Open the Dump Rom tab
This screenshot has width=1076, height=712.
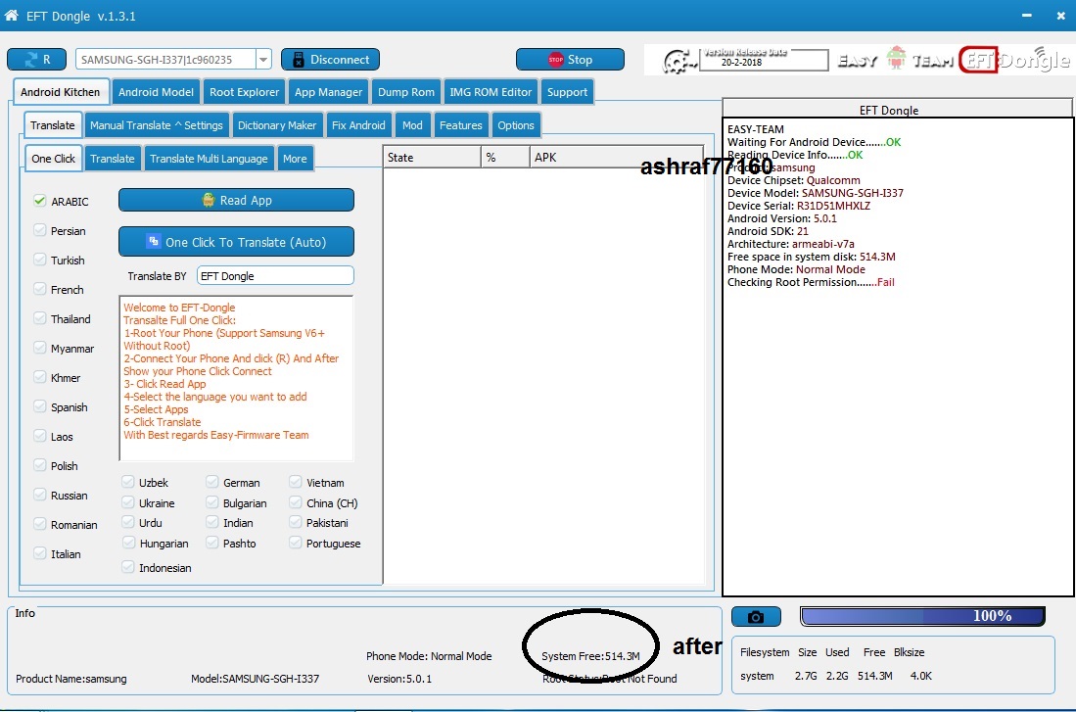pyautogui.click(x=406, y=92)
